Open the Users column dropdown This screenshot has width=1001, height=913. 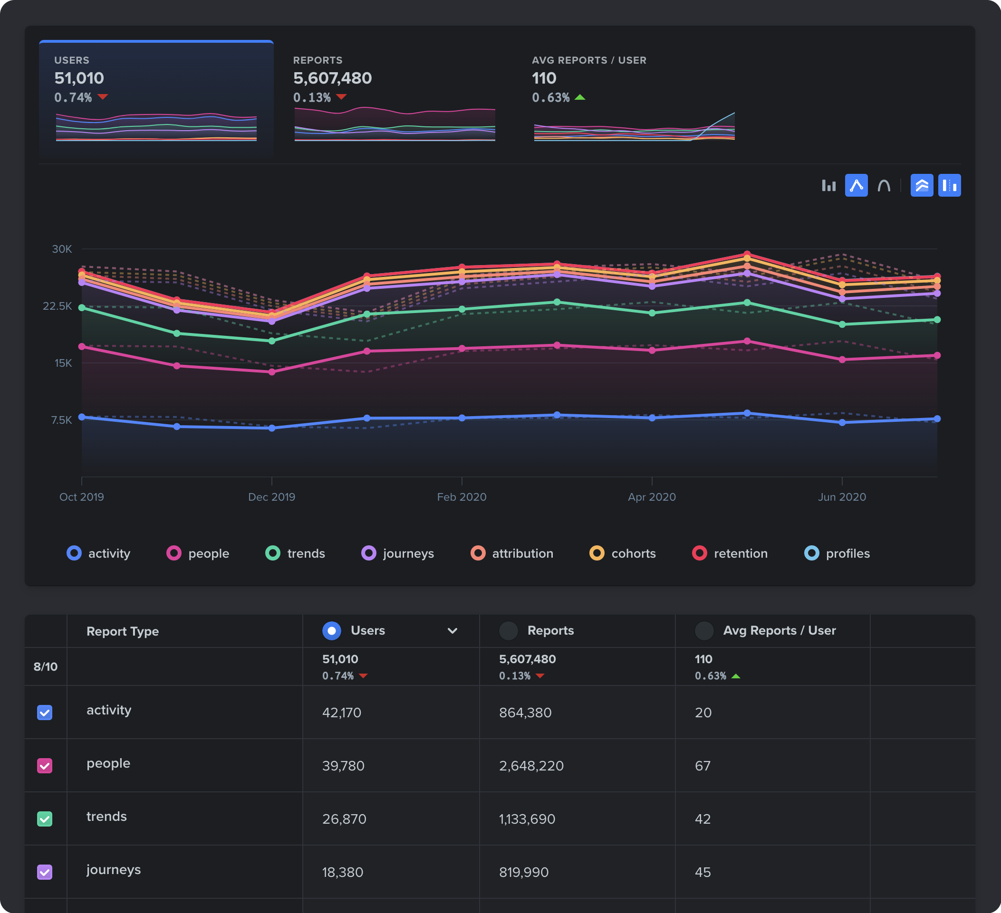tap(452, 631)
